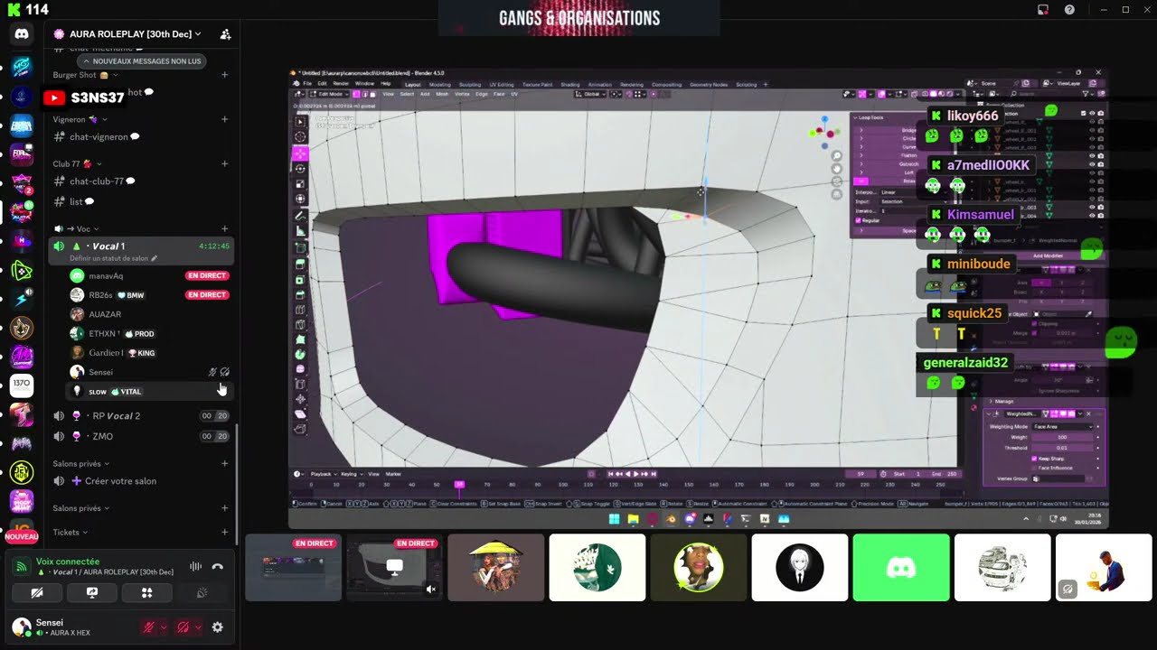Select Blender's Rotate tool

[x=300, y=169]
